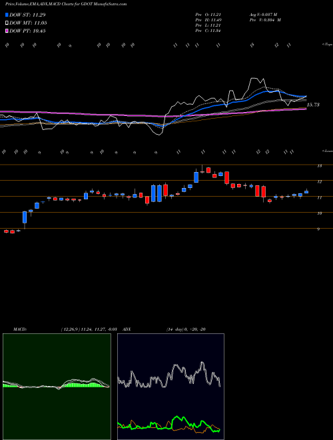Viewport: 333px width, 440px height.
Task: Click the MACD '(12,26,9) 11.24, 11.27, -0.03' parameters text
Action: (89, 329)
